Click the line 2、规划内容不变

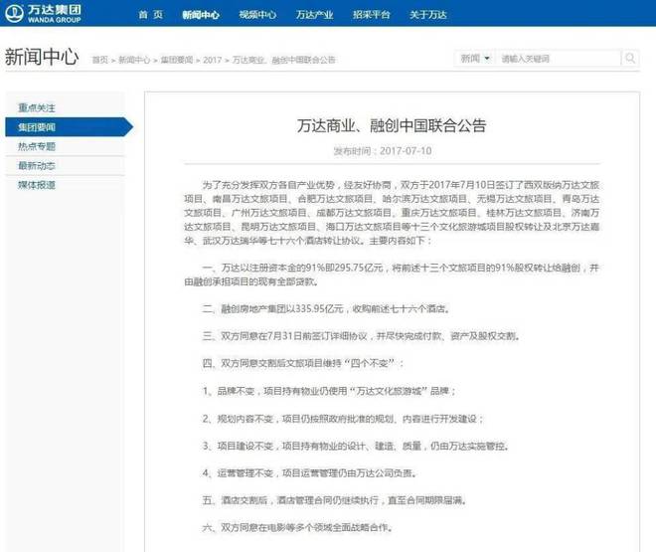[343, 419]
